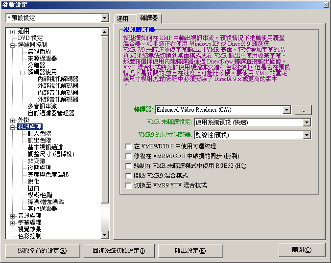
Task: Select 色彩控制 in the tree
Action: pos(29,236)
